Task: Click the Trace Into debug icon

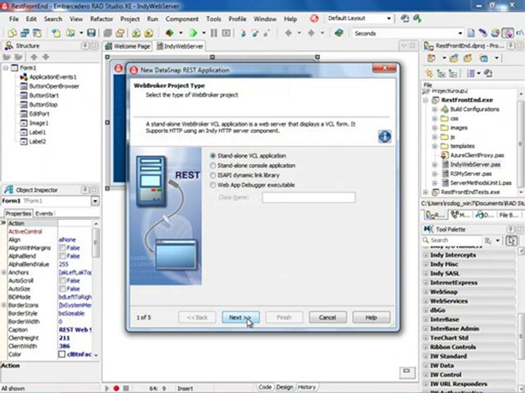Action: coord(243,33)
